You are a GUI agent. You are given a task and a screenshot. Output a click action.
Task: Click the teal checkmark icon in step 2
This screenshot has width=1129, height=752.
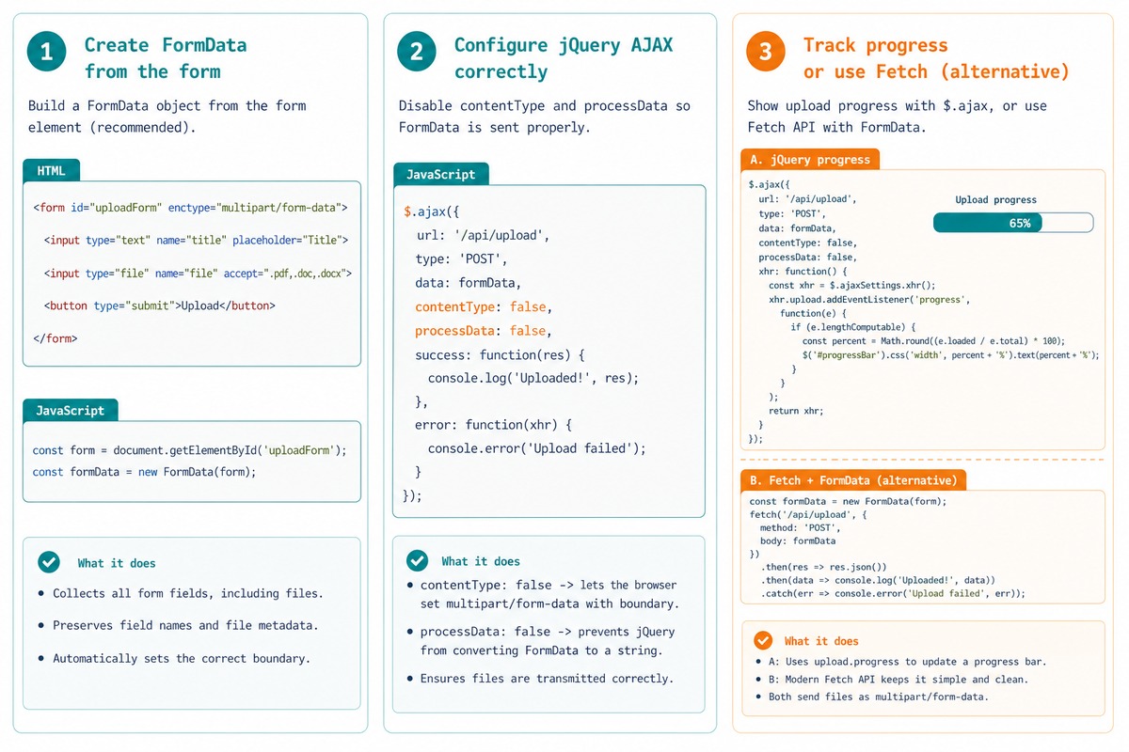tap(417, 560)
